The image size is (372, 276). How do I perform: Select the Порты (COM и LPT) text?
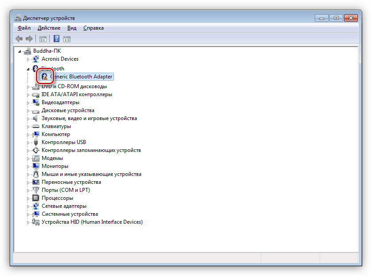[x=66, y=190]
